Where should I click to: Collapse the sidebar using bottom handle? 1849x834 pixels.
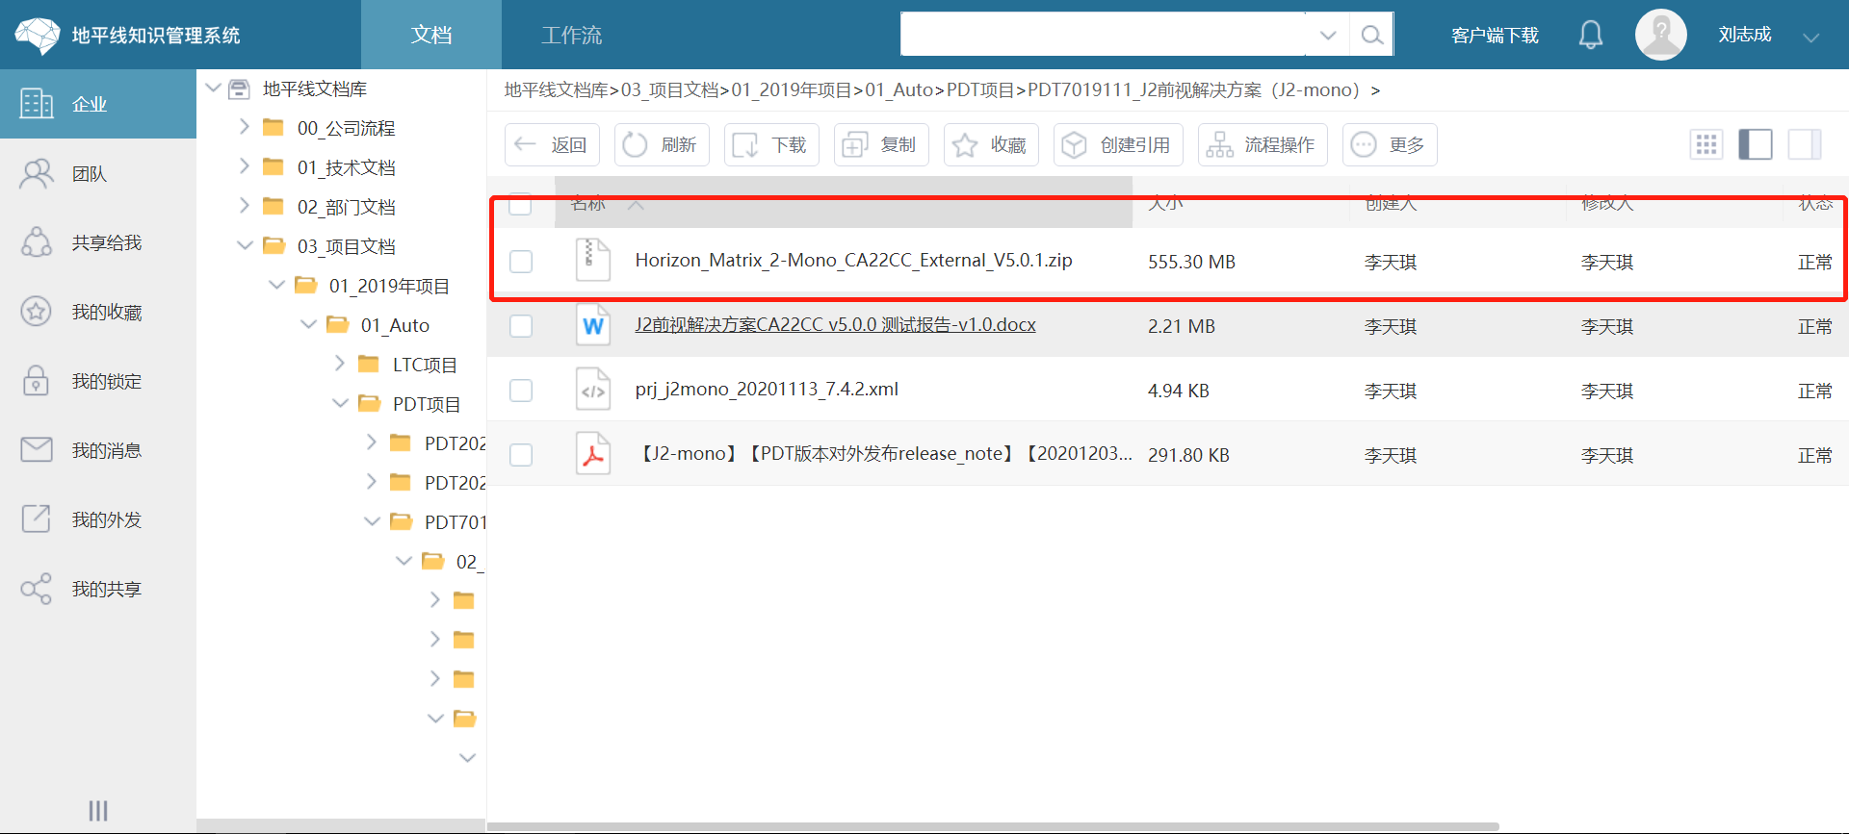(98, 811)
